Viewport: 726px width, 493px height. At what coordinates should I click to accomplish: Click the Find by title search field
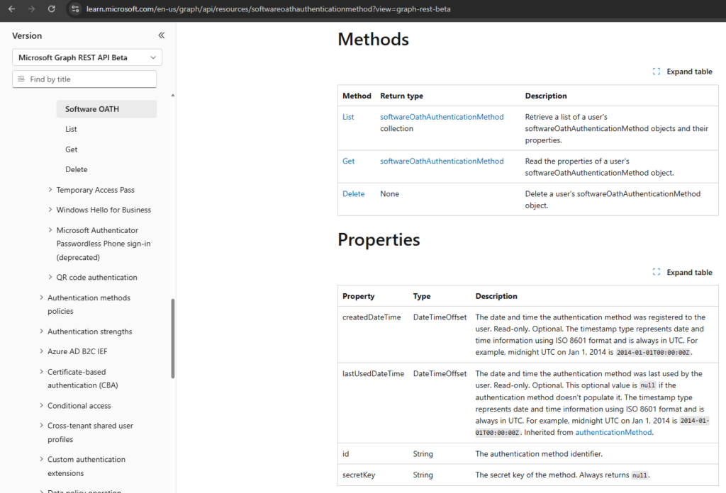pyautogui.click(x=84, y=79)
